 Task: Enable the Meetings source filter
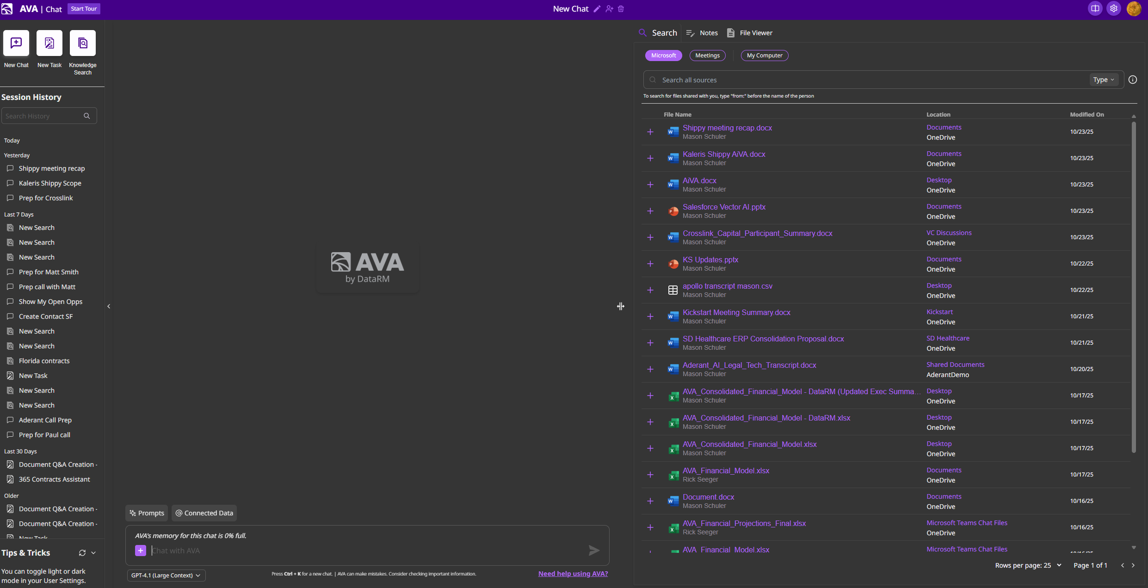point(708,55)
